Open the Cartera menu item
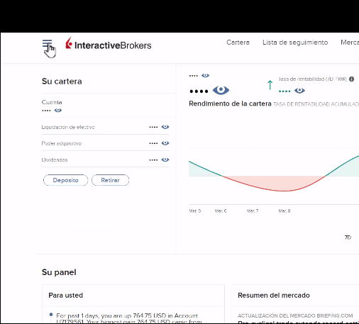The image size is (359, 324). point(238,43)
